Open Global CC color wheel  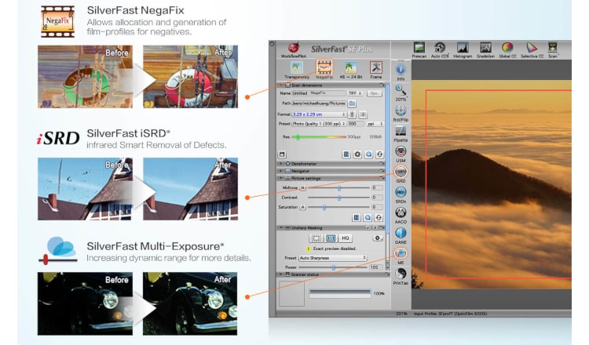(x=507, y=48)
